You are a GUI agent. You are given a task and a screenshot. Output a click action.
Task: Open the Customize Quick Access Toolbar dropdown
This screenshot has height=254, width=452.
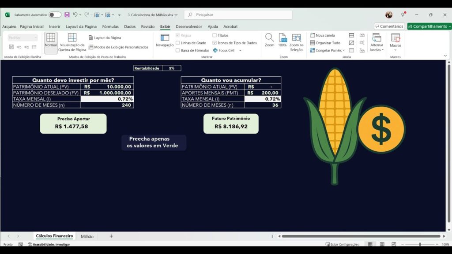119,15
